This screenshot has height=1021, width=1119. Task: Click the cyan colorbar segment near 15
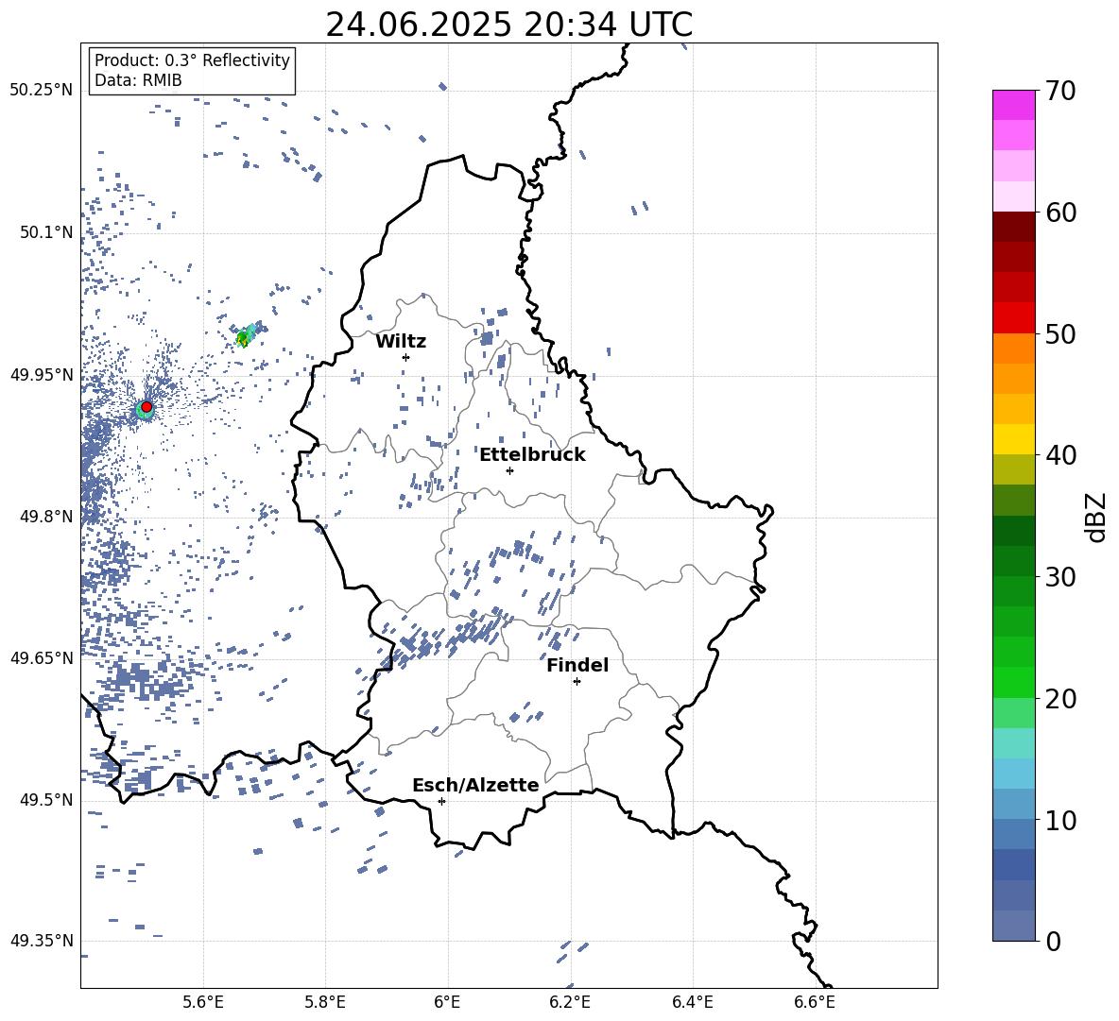1013,743
